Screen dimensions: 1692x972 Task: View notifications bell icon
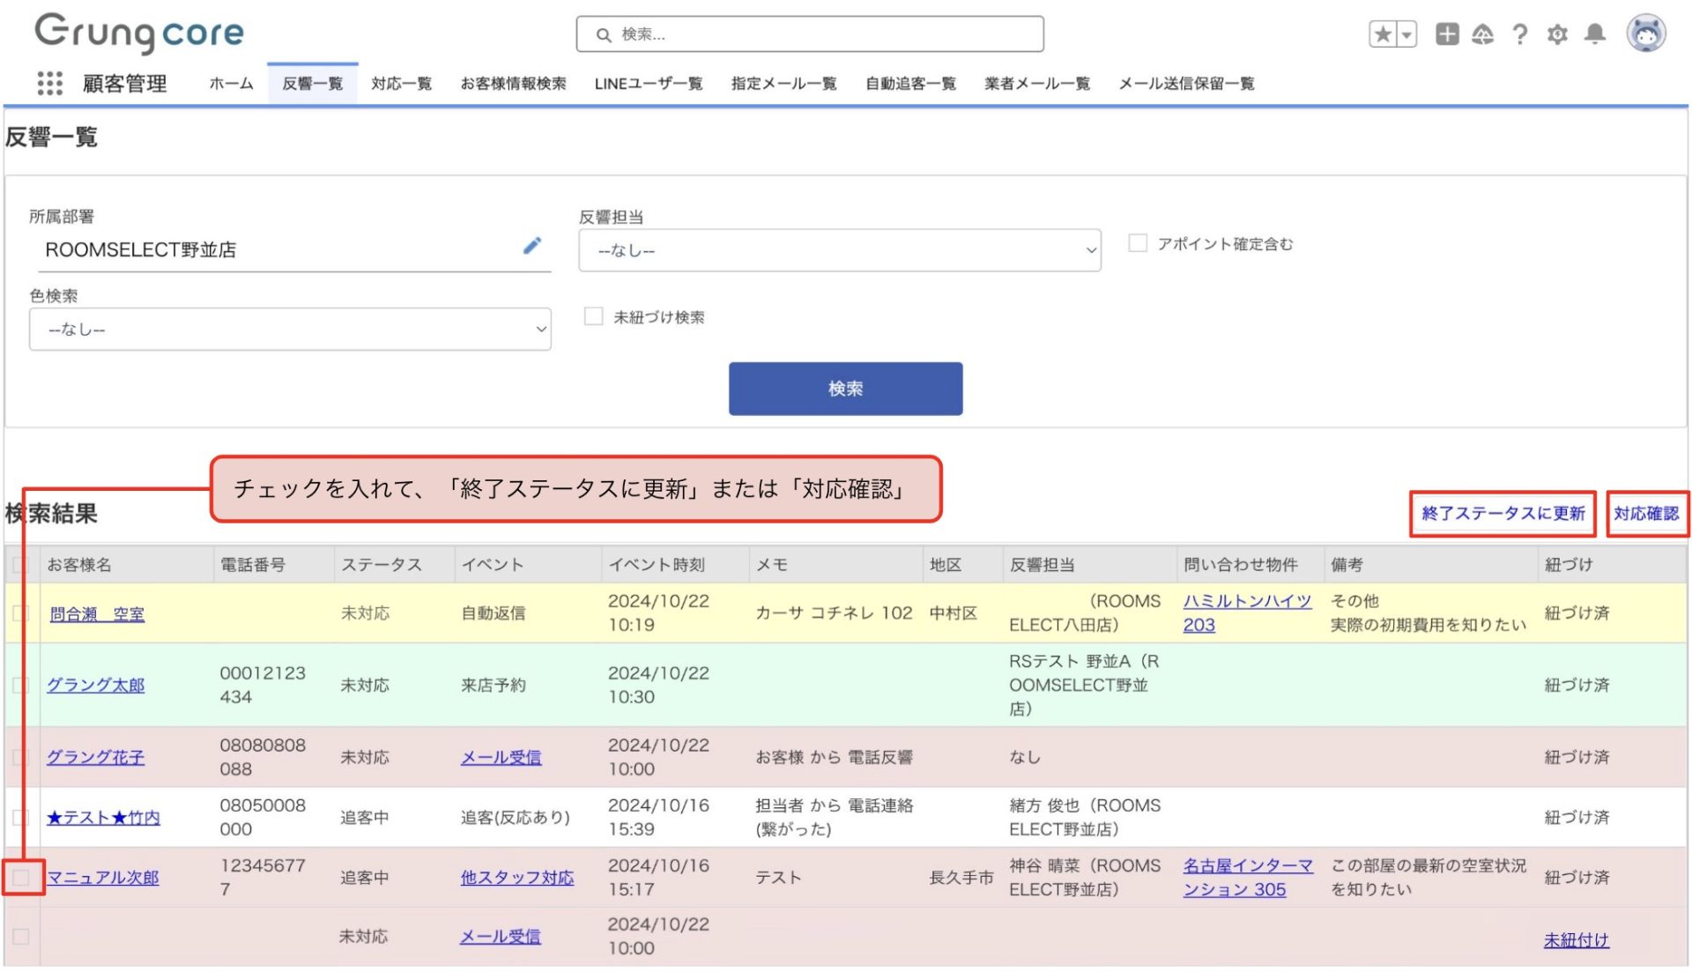pos(1594,34)
